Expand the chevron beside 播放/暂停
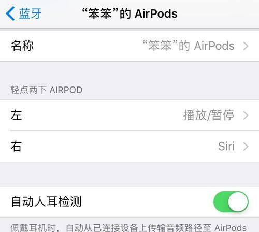Viewport: 259px width, 232px height. [x=246, y=115]
